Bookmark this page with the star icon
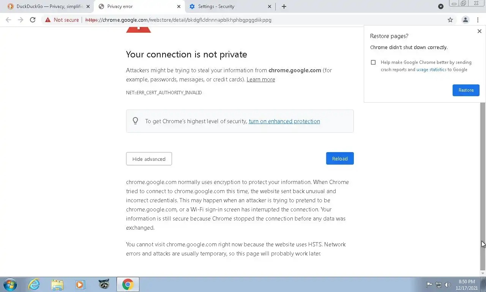 pyautogui.click(x=450, y=20)
